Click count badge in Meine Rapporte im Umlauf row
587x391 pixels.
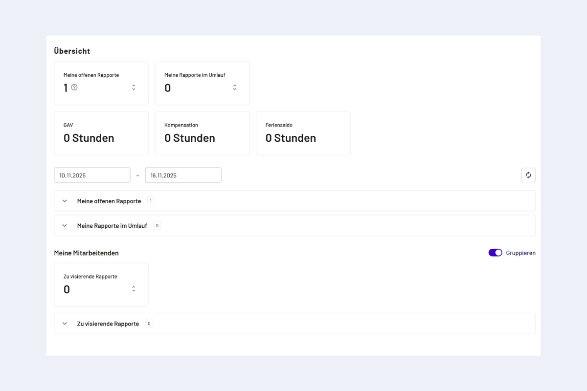pyautogui.click(x=157, y=226)
